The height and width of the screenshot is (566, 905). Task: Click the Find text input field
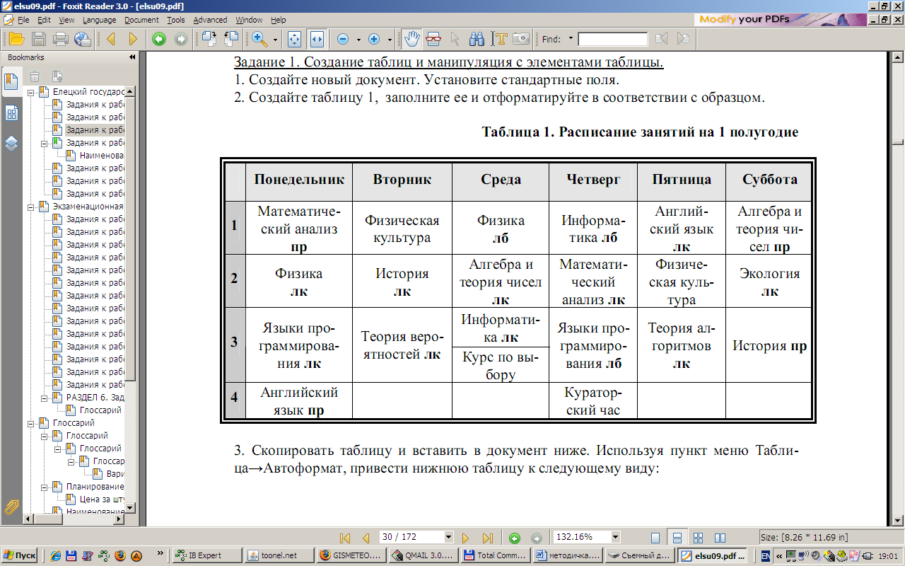612,39
